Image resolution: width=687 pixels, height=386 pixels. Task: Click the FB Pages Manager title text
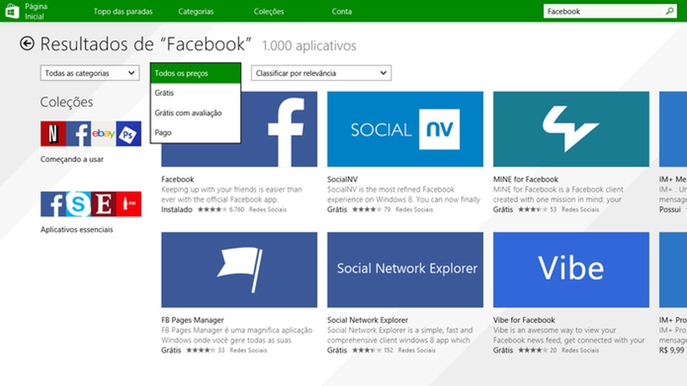(x=192, y=320)
